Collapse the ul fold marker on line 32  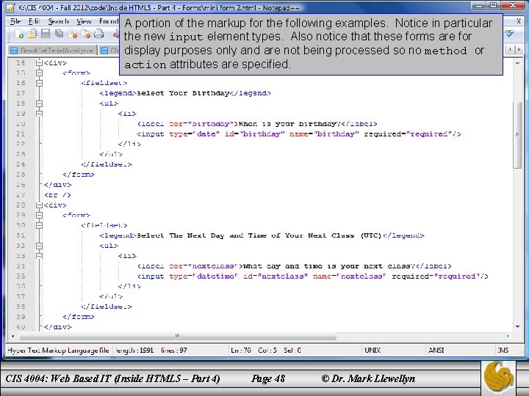click(x=39, y=246)
